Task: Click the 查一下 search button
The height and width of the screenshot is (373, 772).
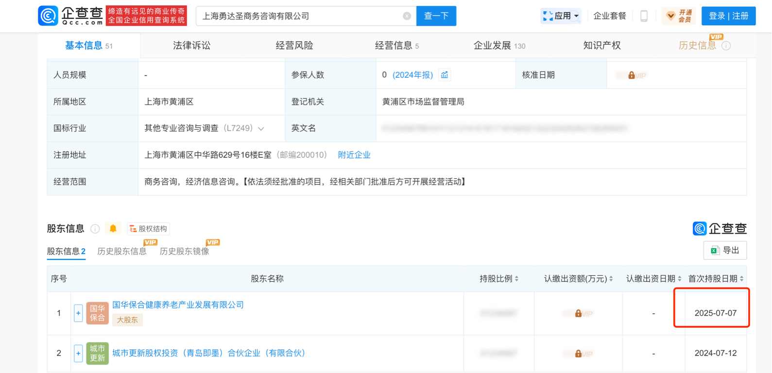Action: [x=436, y=16]
